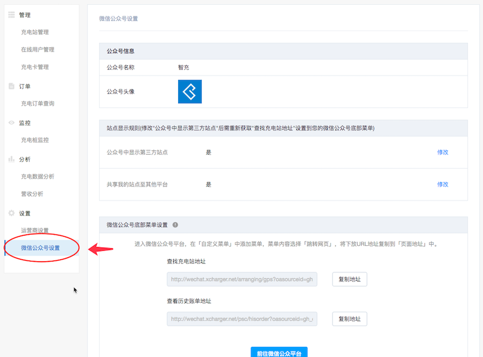Screen dimensions: 483x357
Task: Click the 管理 list icon in sidebar
Action: 11,14
